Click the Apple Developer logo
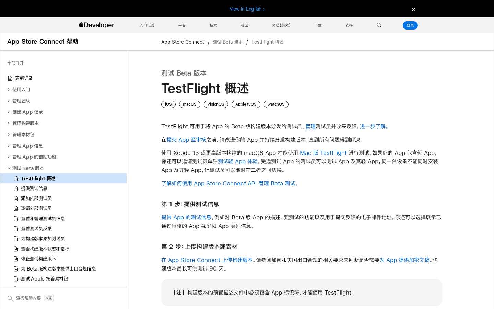The width and height of the screenshot is (494, 309). (96, 25)
